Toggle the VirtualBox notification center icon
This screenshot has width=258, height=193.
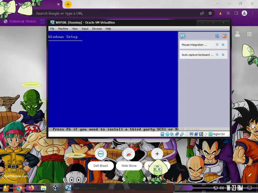pos(182,36)
